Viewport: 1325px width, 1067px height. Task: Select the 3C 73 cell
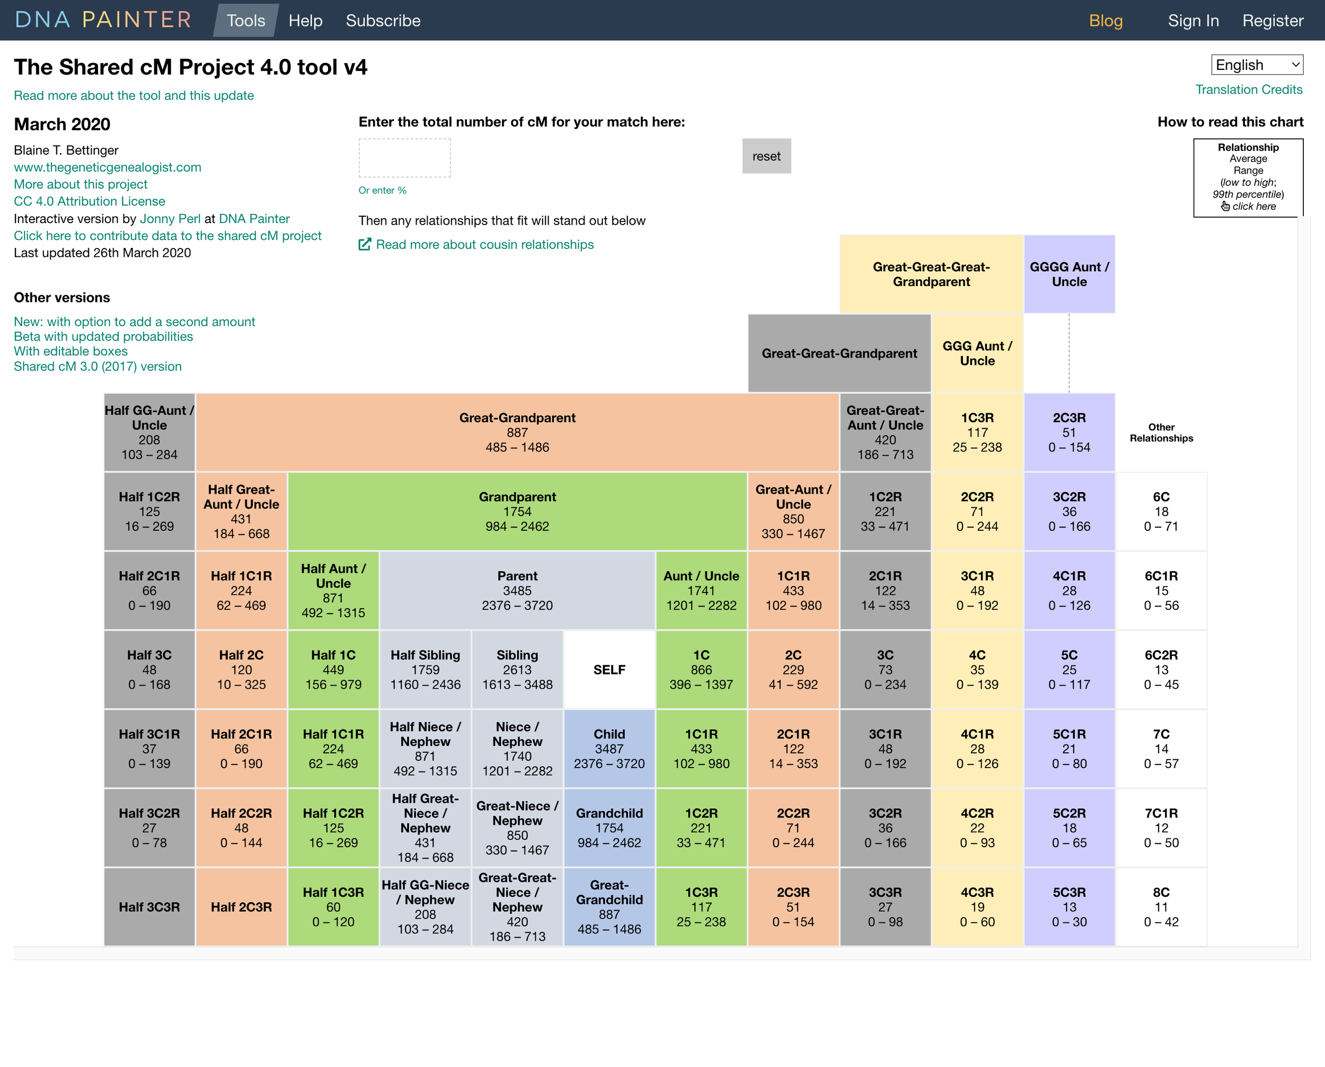[x=886, y=670]
